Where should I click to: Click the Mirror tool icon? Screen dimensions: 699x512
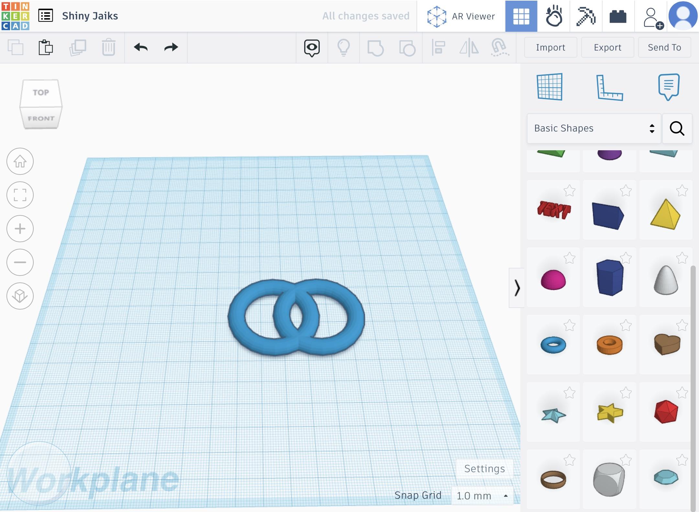tap(469, 47)
